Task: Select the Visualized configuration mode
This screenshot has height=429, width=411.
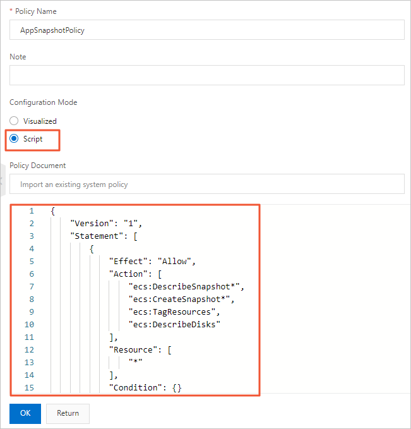Action: point(15,121)
